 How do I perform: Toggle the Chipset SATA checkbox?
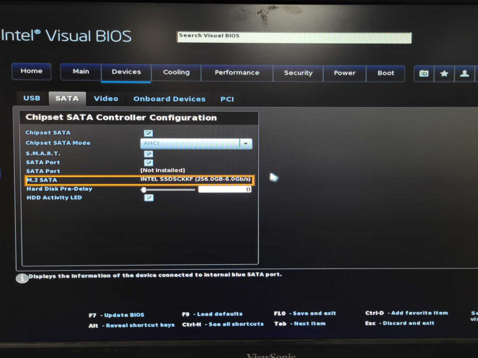pyautogui.click(x=148, y=133)
